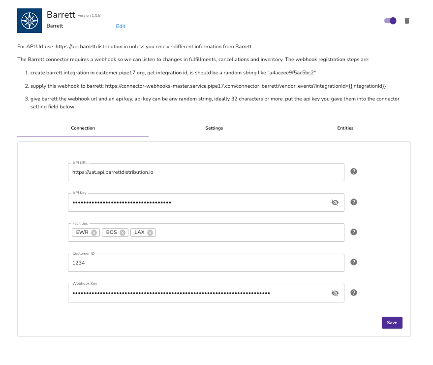
Task: Click the 'For API Url use' instruction line
Action: pyautogui.click(x=135, y=46)
